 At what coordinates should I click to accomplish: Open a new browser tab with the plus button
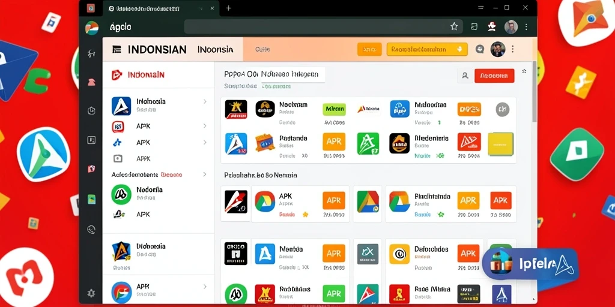[229, 8]
